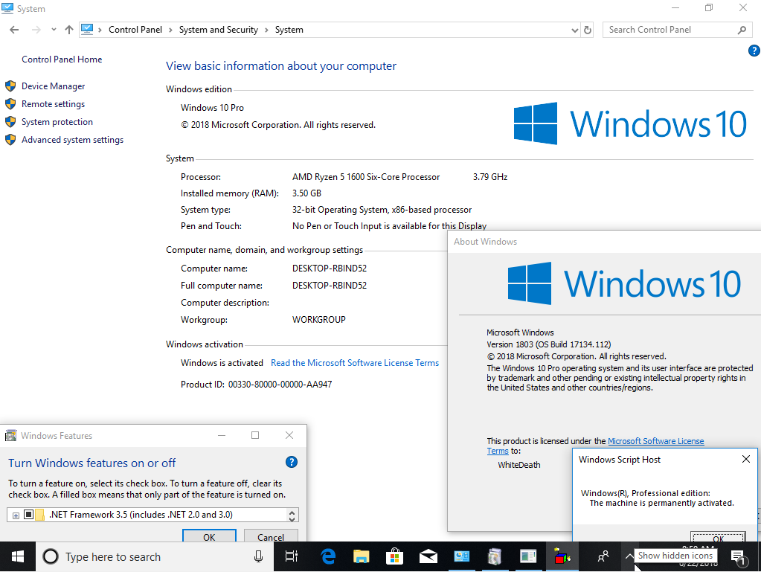Expand the .NET Framework 3.5 tree node
Viewport: 761px width, 572px height.
16,515
